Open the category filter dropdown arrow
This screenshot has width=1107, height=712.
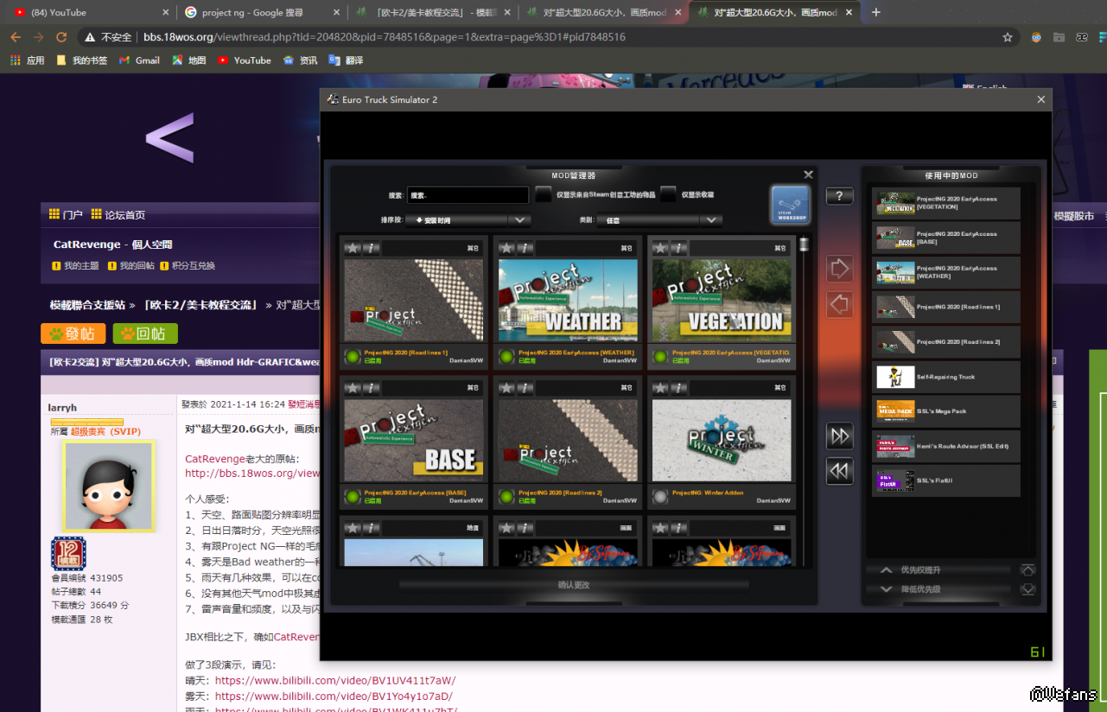[x=711, y=220]
